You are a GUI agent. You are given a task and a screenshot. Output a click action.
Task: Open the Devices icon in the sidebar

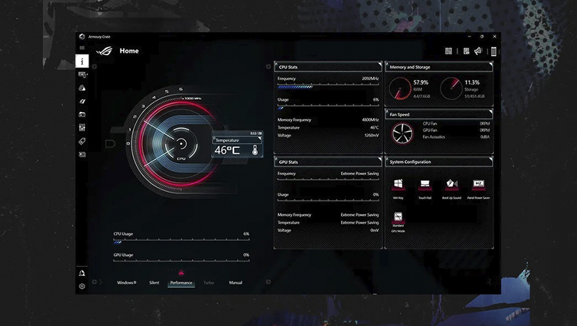[x=82, y=75]
